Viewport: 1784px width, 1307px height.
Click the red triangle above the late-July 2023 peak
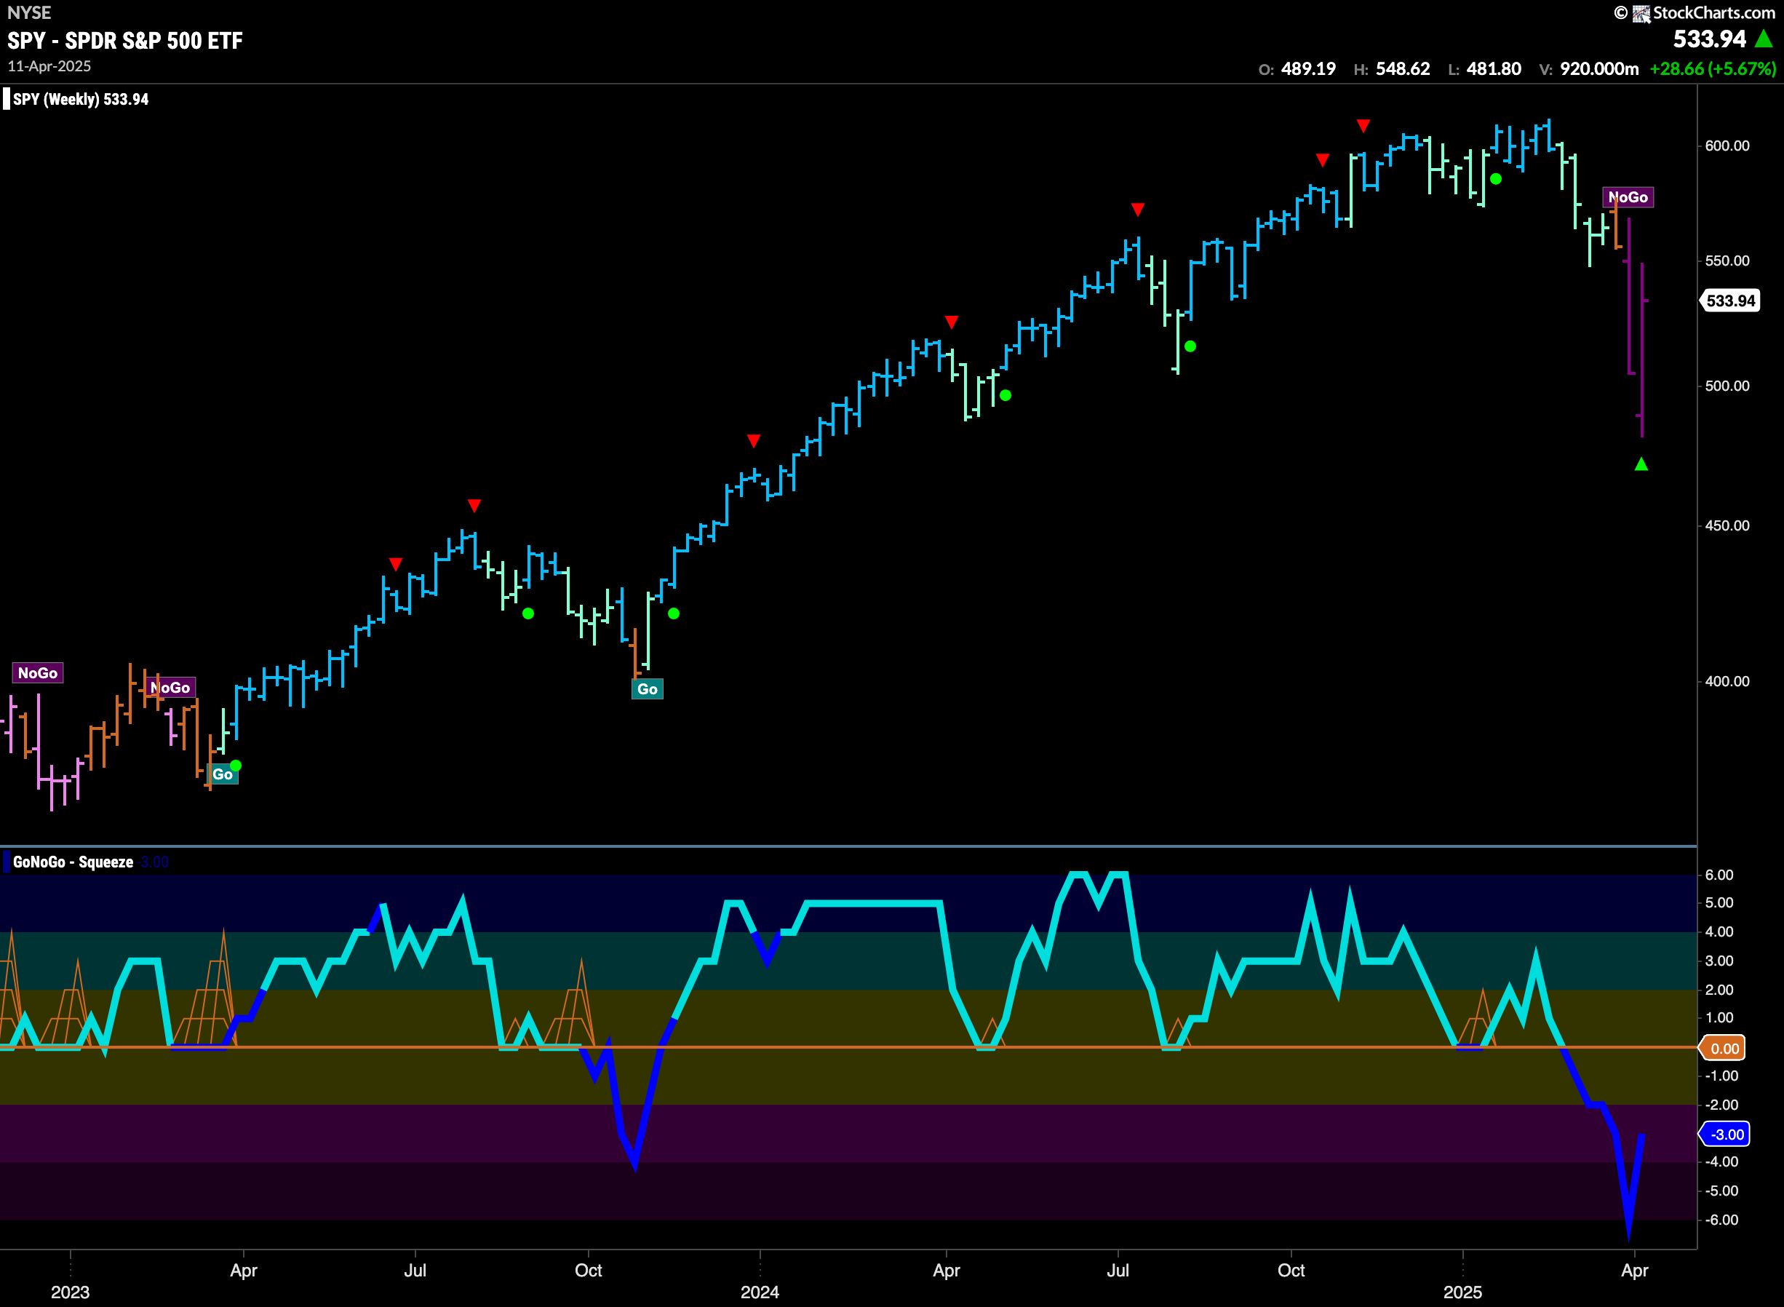(x=474, y=506)
